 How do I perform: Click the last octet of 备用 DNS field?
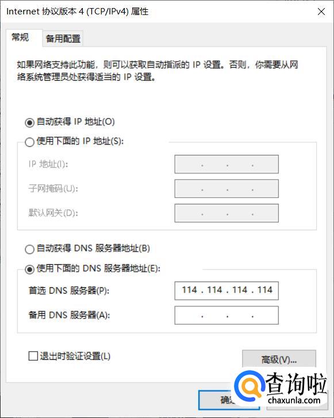coord(265,316)
